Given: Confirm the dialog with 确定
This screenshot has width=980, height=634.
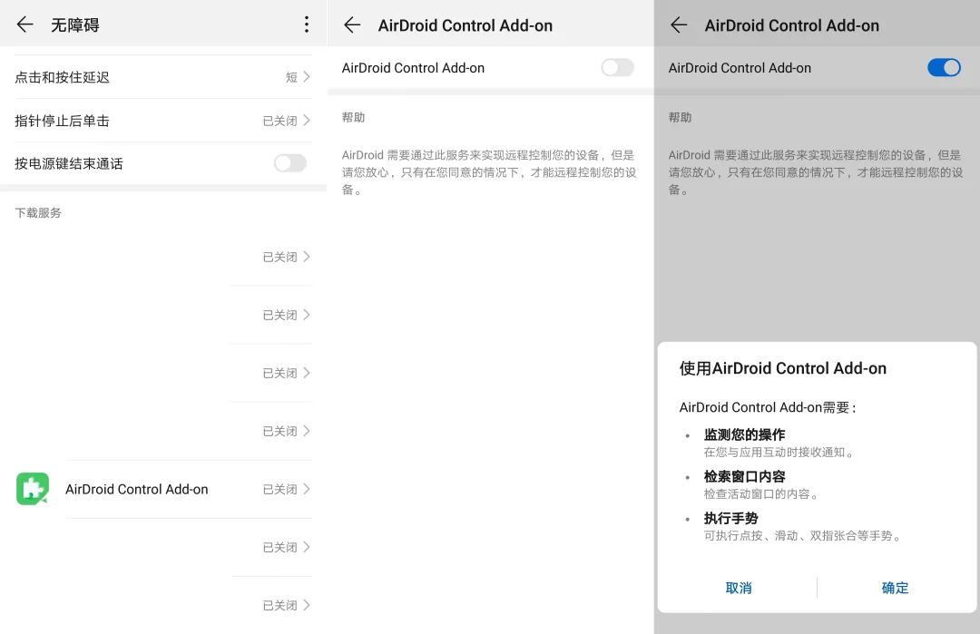Looking at the screenshot, I should (894, 588).
